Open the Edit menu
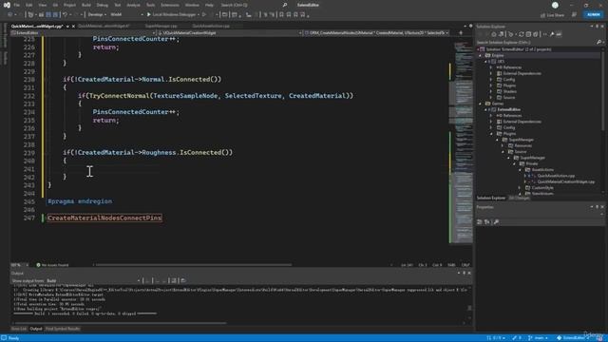Screen dimensions: 608x342 [x=29, y=5]
